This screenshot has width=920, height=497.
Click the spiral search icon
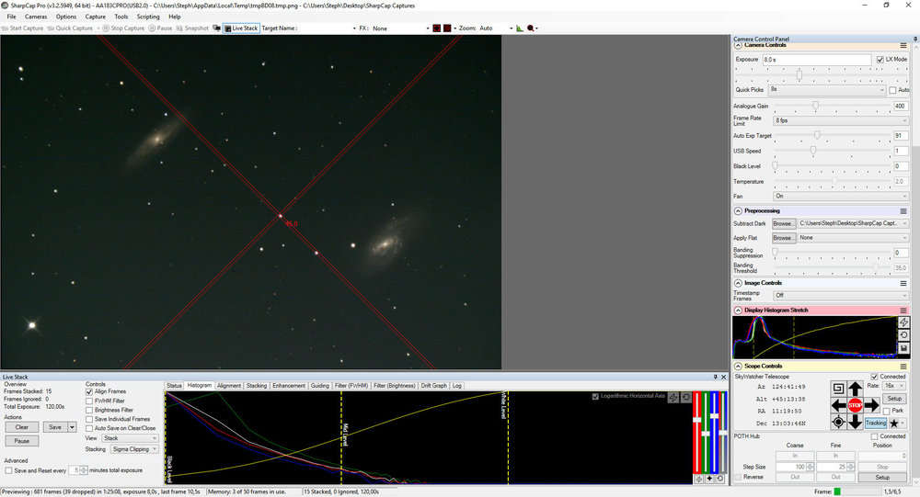pyautogui.click(x=838, y=389)
